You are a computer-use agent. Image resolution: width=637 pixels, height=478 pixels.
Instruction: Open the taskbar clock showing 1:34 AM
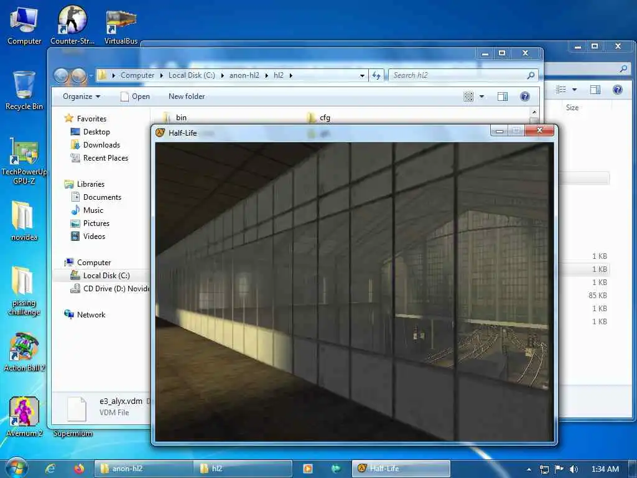tap(605, 469)
